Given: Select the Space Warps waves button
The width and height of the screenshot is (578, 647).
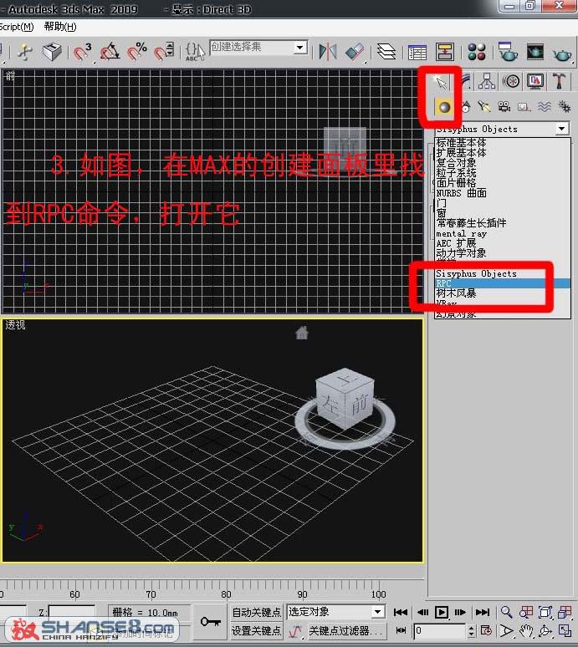Looking at the screenshot, I should coord(545,107).
